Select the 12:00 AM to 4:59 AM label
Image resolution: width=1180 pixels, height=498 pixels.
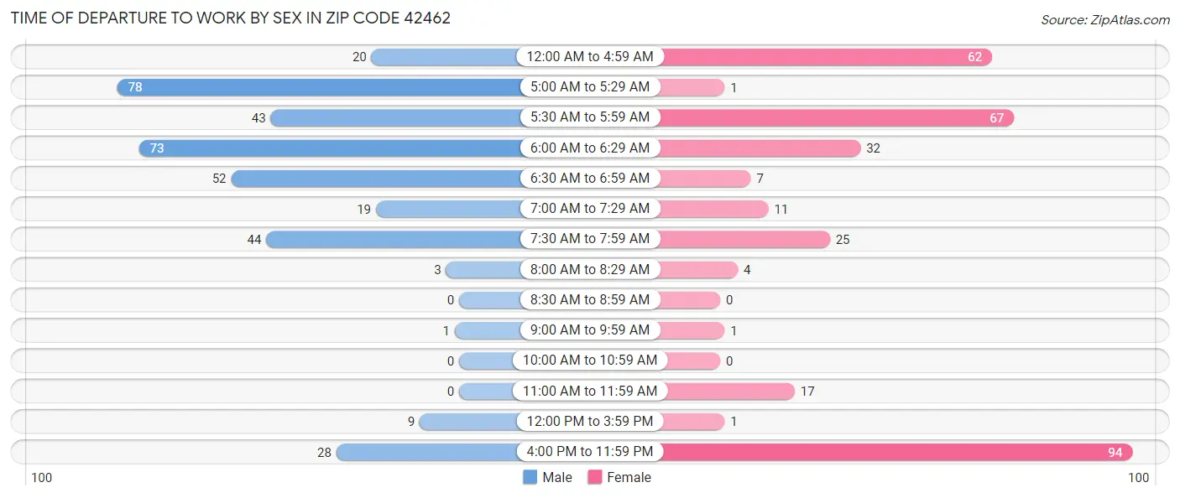point(590,57)
